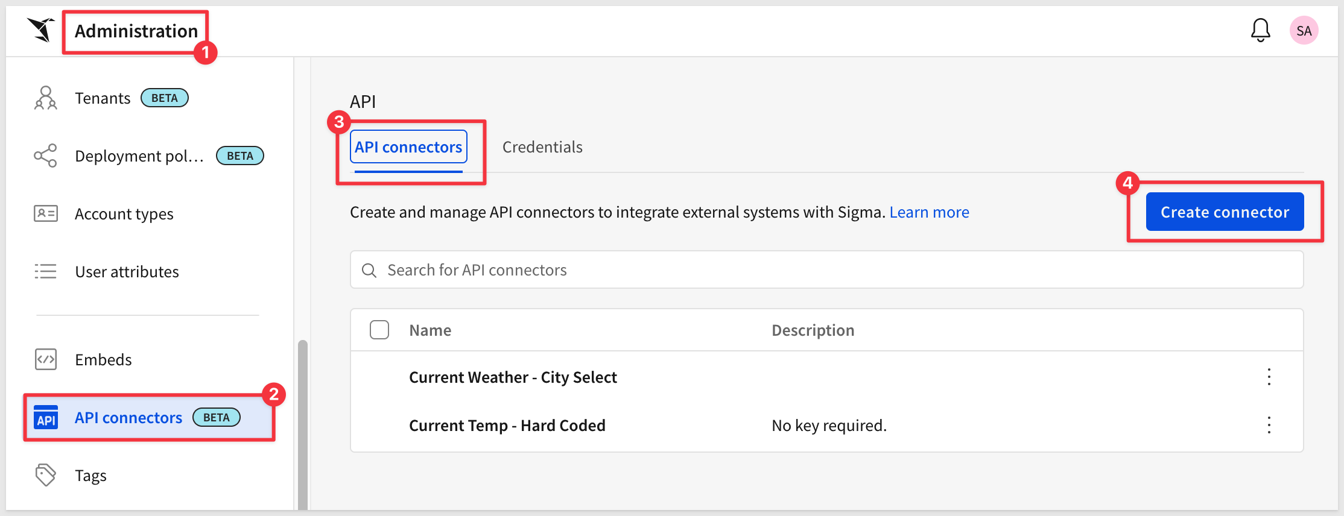Switch to the Credentials tab
Image resolution: width=1344 pixels, height=516 pixels.
click(542, 148)
